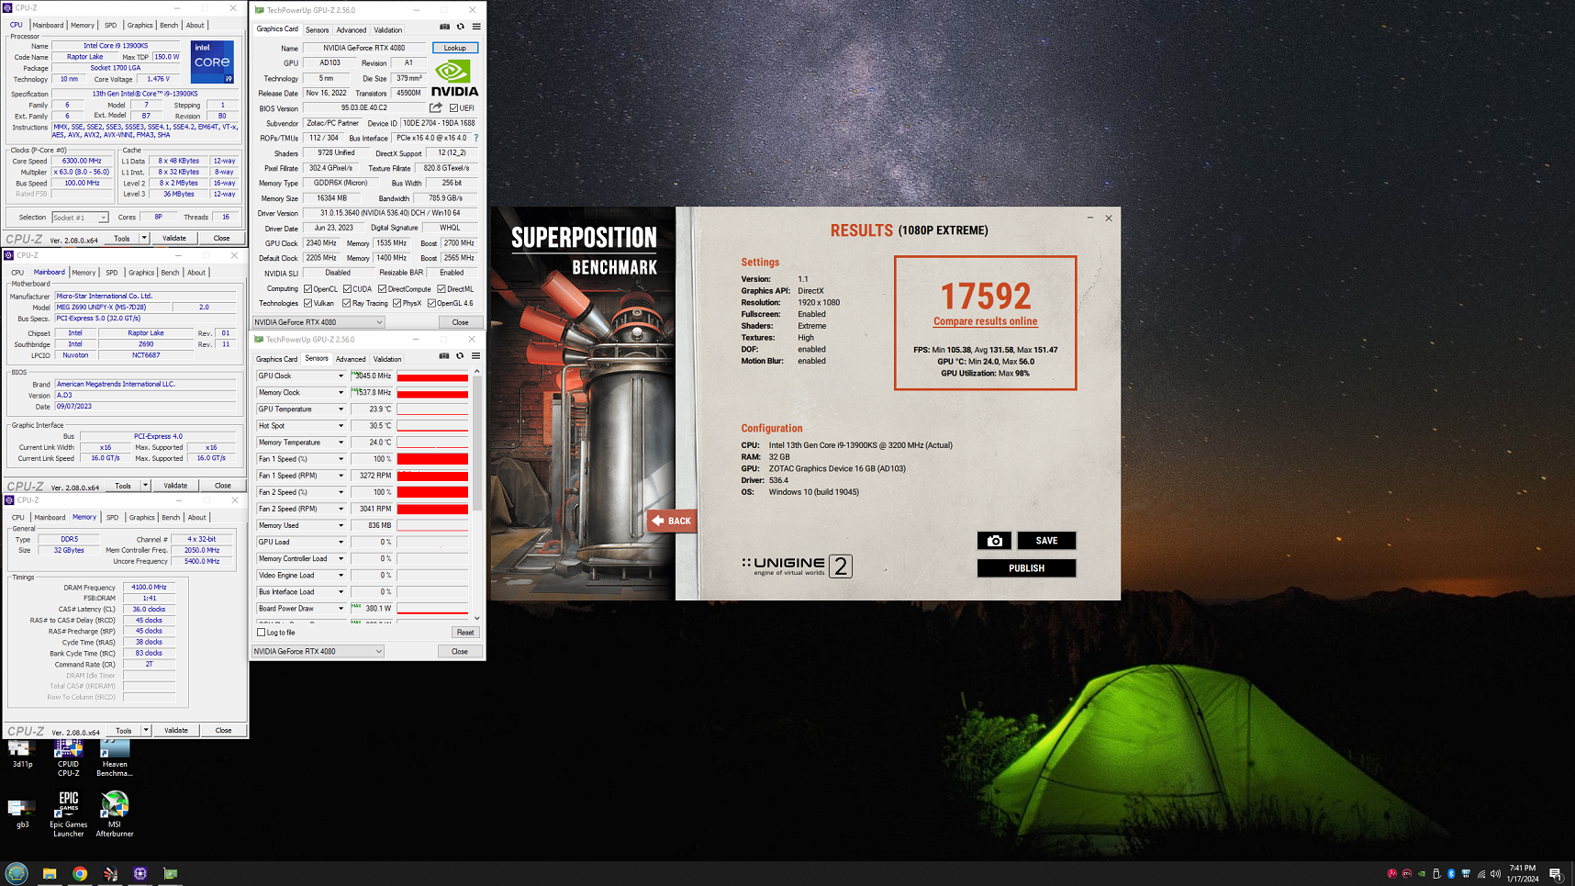Open the Hot Spot sensor dropdown
1575x886 pixels.
341,426
